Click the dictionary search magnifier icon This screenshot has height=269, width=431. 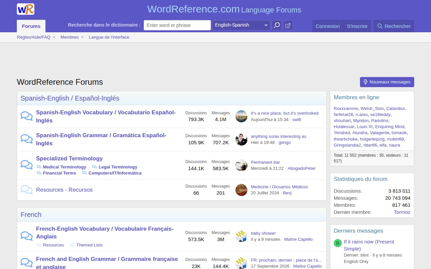click(x=277, y=26)
